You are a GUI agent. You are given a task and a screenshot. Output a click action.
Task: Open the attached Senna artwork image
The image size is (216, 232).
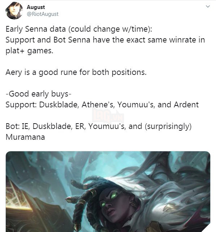(x=108, y=192)
